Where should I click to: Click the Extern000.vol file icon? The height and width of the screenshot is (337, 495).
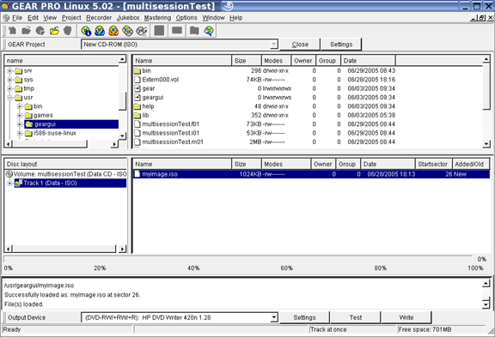(137, 80)
